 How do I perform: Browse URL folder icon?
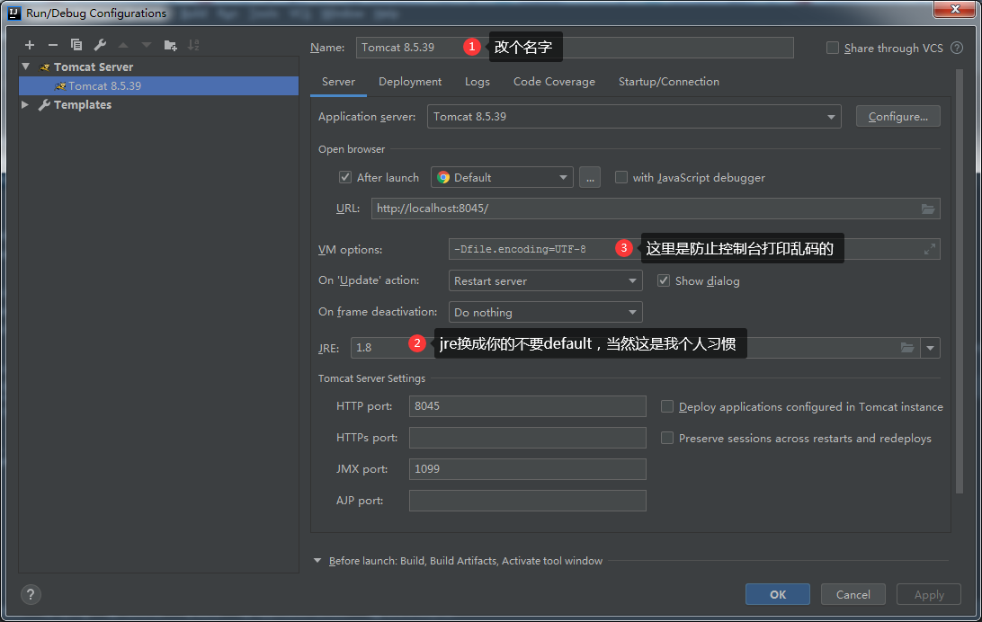pyautogui.click(x=927, y=209)
